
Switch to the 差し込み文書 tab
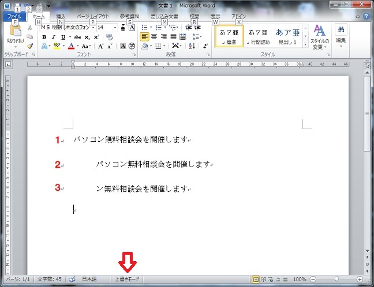164,17
